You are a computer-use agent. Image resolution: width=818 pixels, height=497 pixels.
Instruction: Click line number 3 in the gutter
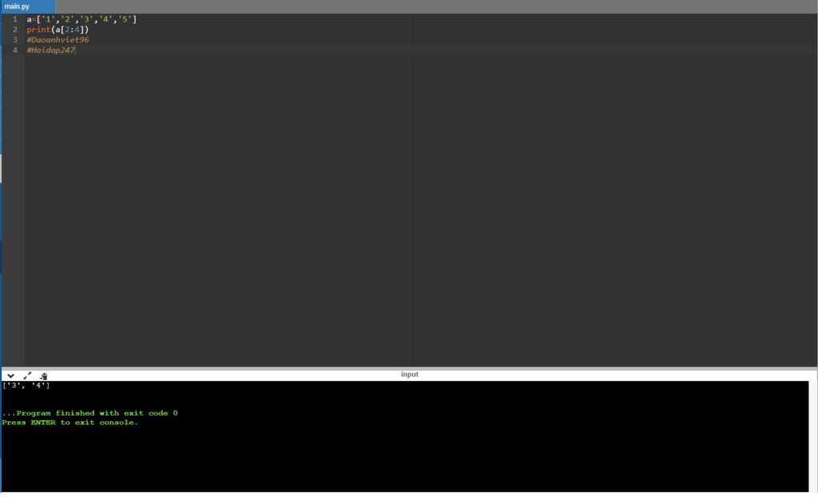coord(15,40)
